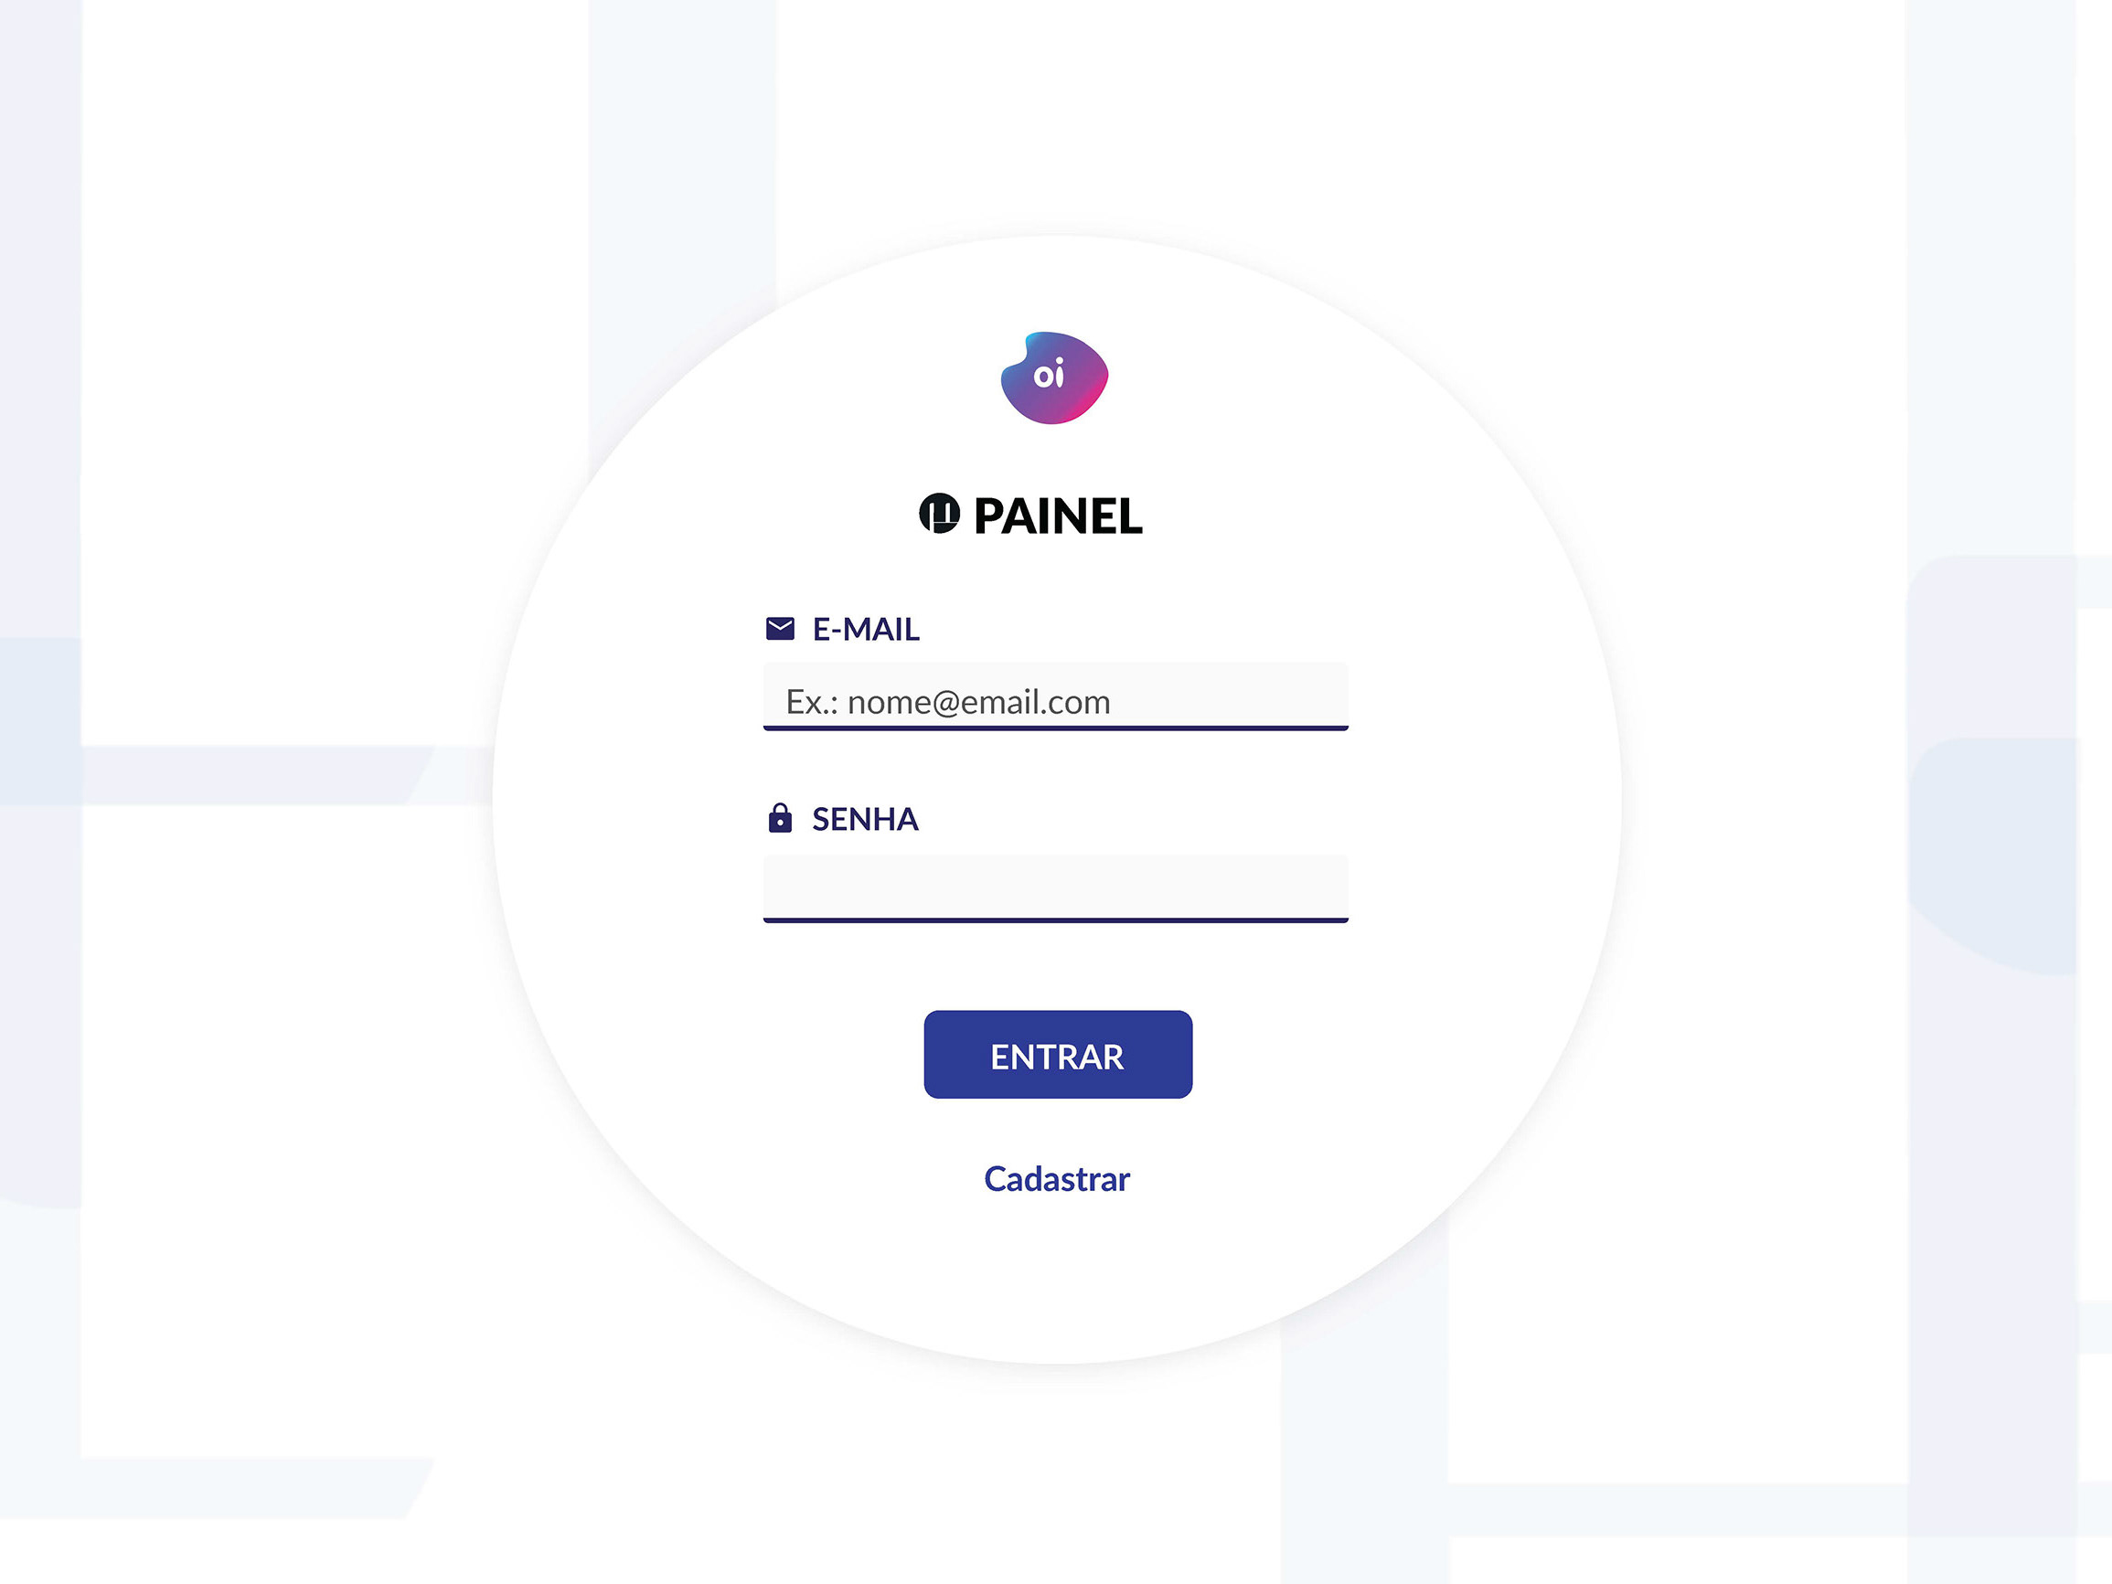The height and width of the screenshot is (1584, 2112).
Task: Click the dark underline of the e-mail field
Action: 1055,728
